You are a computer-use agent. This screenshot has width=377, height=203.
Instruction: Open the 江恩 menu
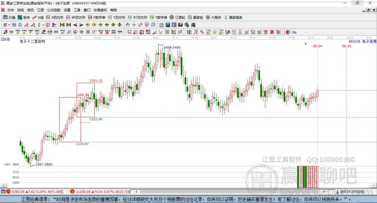(40, 10)
